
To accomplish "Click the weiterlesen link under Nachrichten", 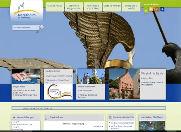I will click(98, 127).
